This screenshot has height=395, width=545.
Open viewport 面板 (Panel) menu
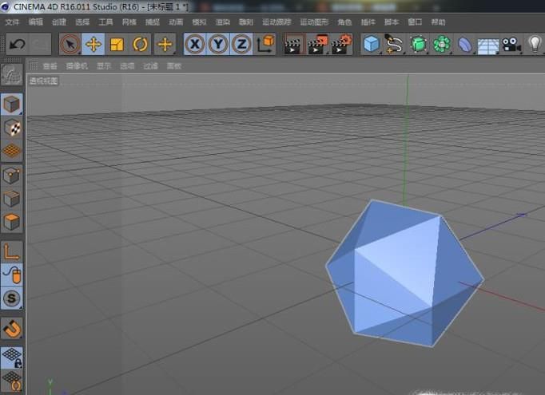[173, 66]
